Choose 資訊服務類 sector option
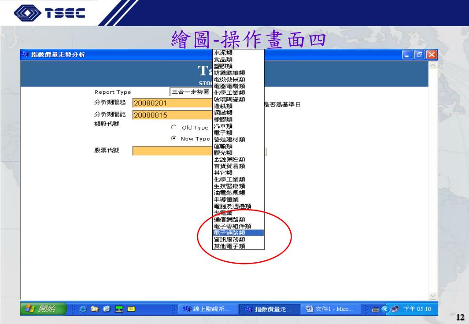 point(238,239)
